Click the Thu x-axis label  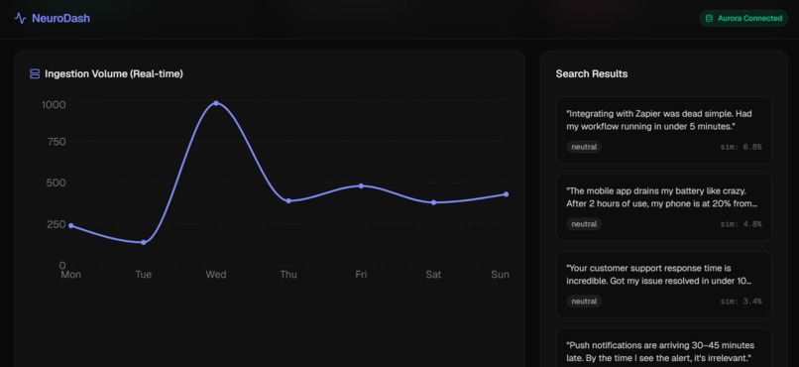pos(288,275)
